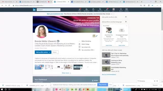Viewport: 163px width, 91px height.
Task: Open My Network in LinkedIn nav
Action: tap(87, 10)
